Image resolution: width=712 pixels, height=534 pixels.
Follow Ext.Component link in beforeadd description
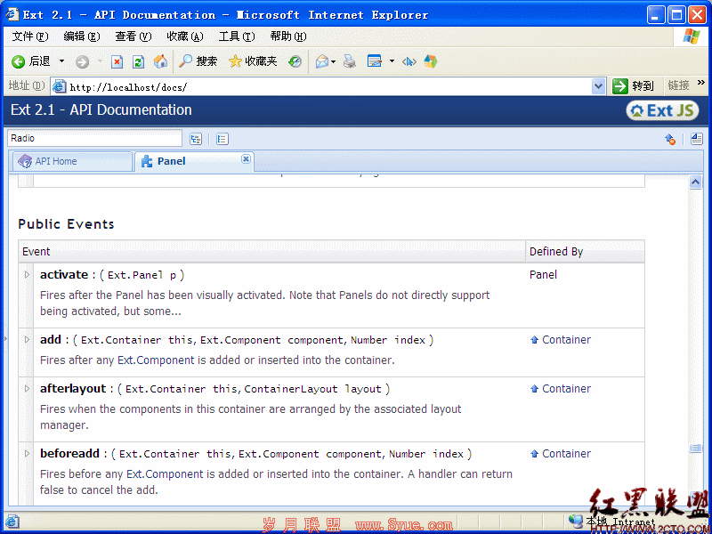click(x=165, y=474)
